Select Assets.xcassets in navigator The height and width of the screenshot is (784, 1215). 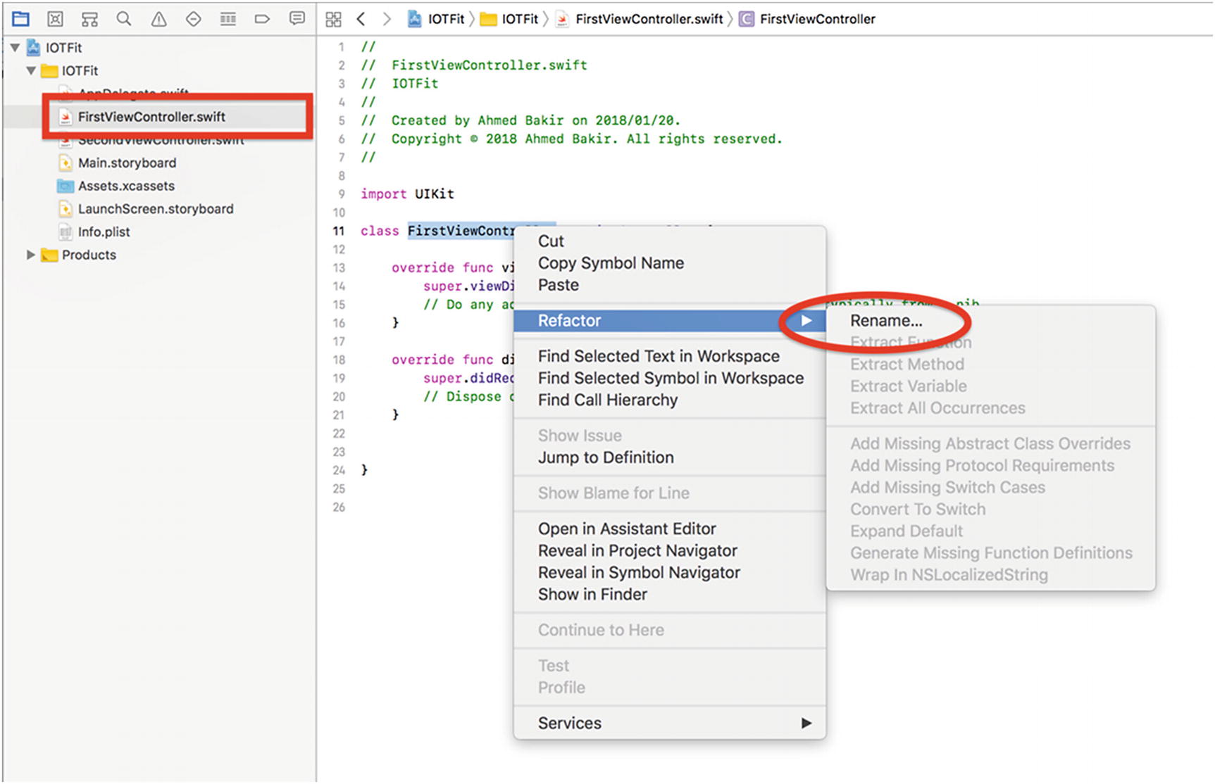coord(116,186)
